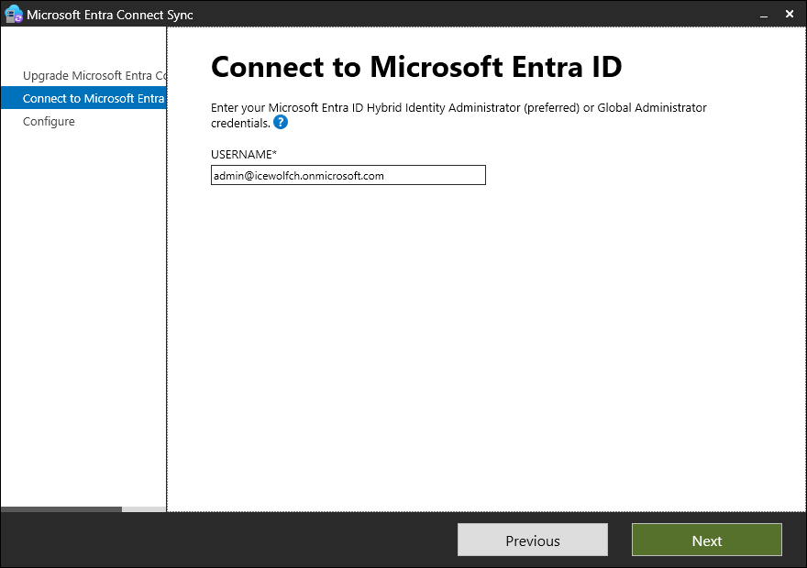Close the Entra Connect Sync window
Screen dimensions: 807x568
790,15
